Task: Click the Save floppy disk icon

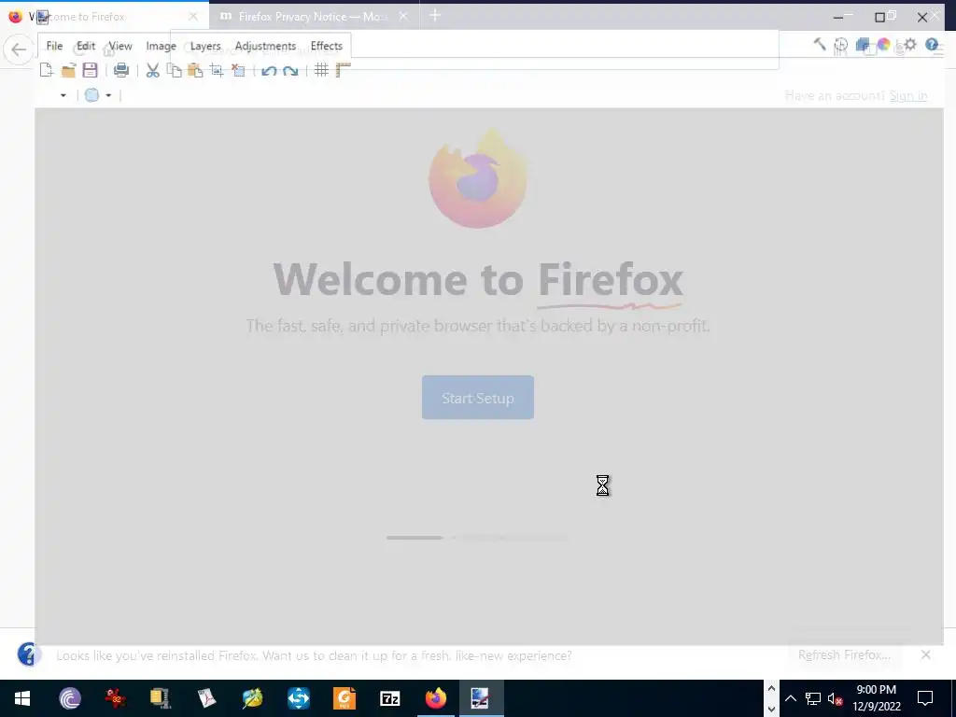Action: [x=91, y=70]
